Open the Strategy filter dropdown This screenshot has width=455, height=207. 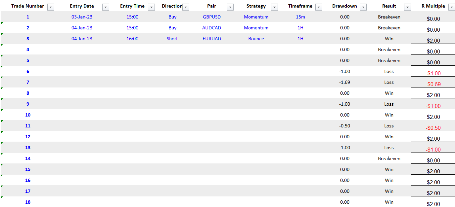click(274, 7)
